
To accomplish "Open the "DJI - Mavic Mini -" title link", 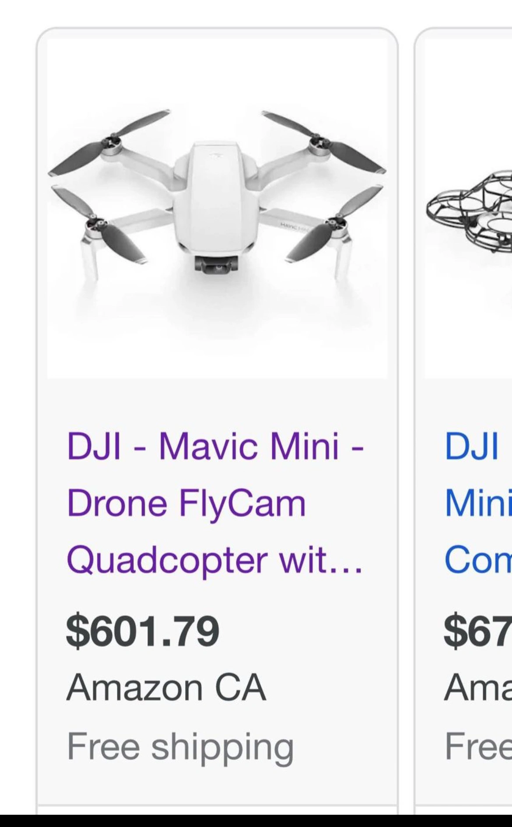I will (x=215, y=446).
